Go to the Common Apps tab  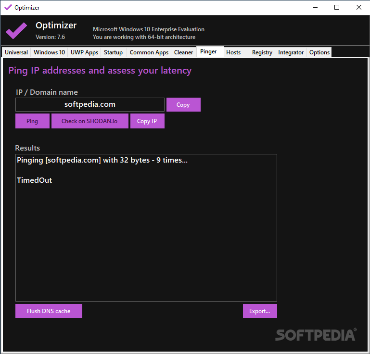pyautogui.click(x=149, y=52)
